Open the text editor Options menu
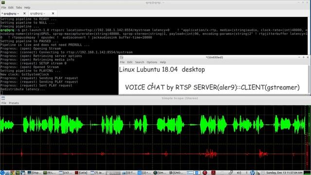 pos(152,62)
